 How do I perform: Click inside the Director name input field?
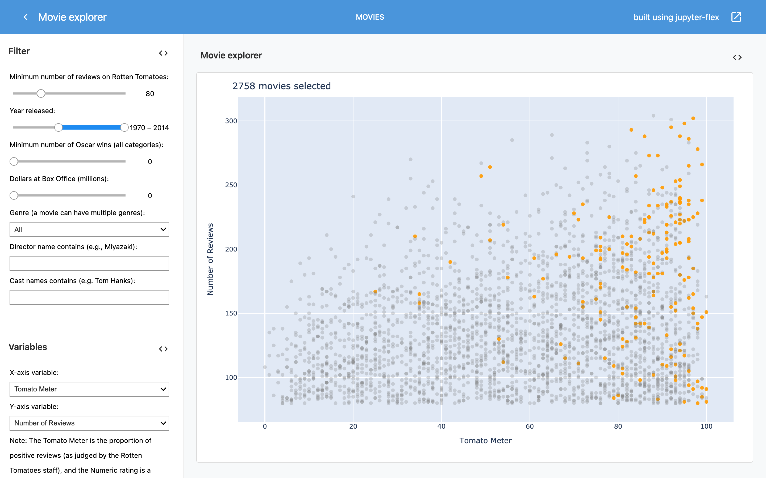coord(89,263)
